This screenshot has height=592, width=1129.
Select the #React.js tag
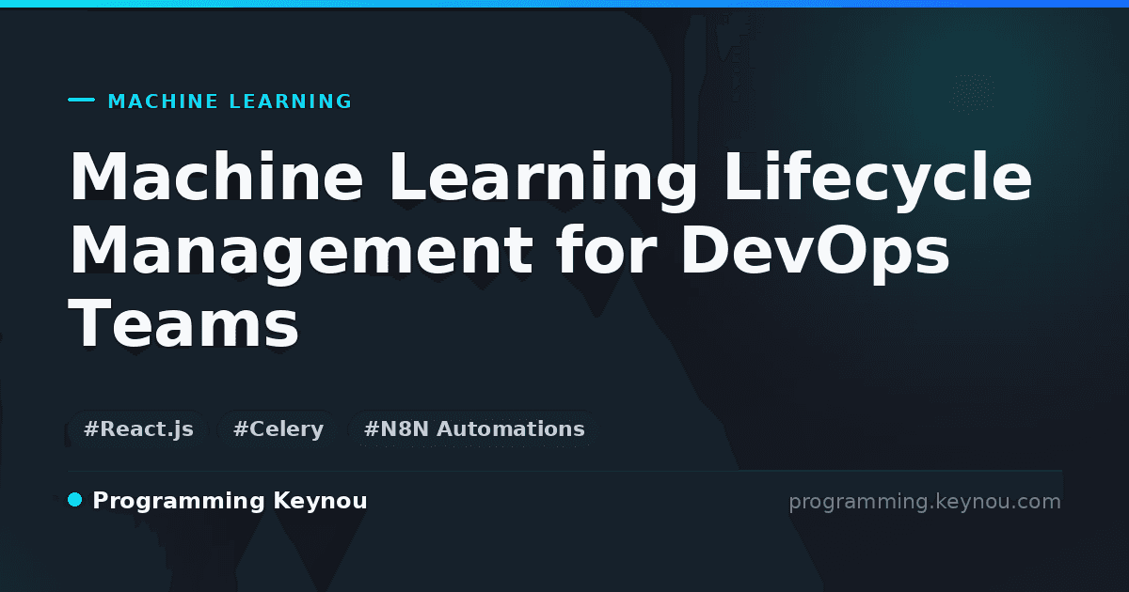138,429
